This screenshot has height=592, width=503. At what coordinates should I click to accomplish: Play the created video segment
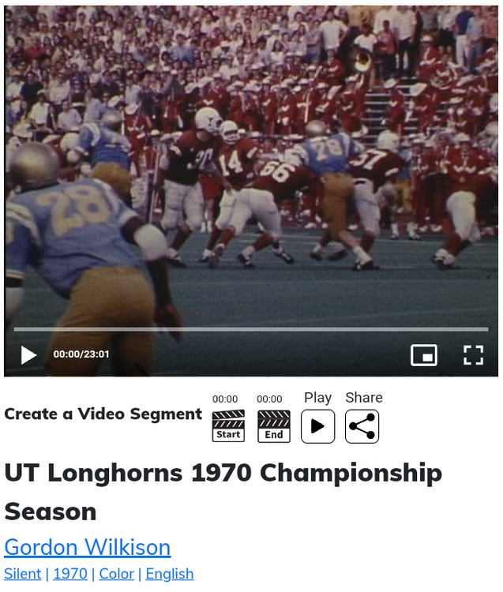point(317,426)
